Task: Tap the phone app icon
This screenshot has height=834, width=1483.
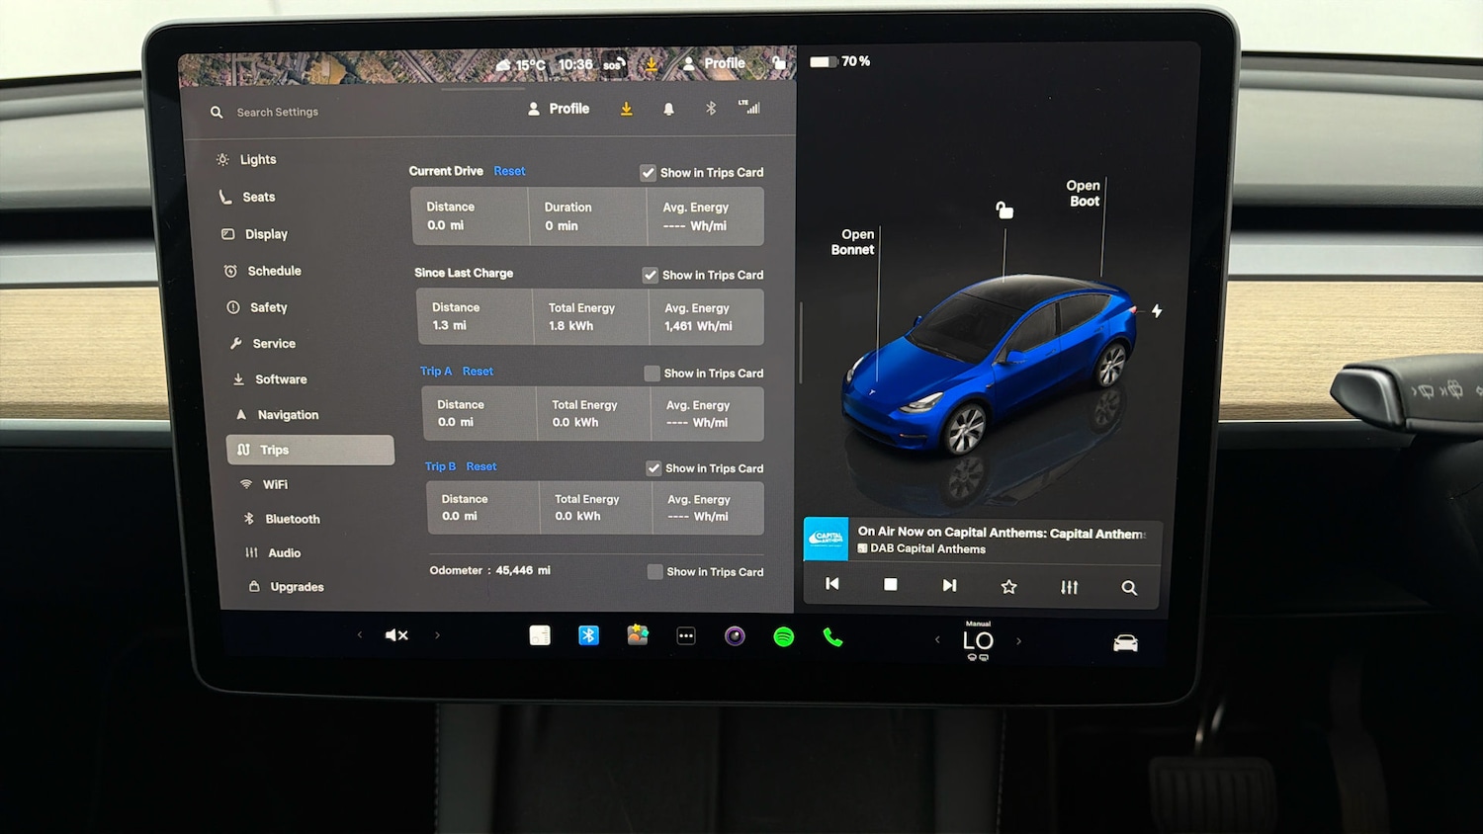Action: click(832, 637)
